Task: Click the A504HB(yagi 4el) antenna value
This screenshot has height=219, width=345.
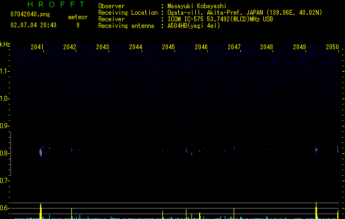Action: (x=194, y=26)
